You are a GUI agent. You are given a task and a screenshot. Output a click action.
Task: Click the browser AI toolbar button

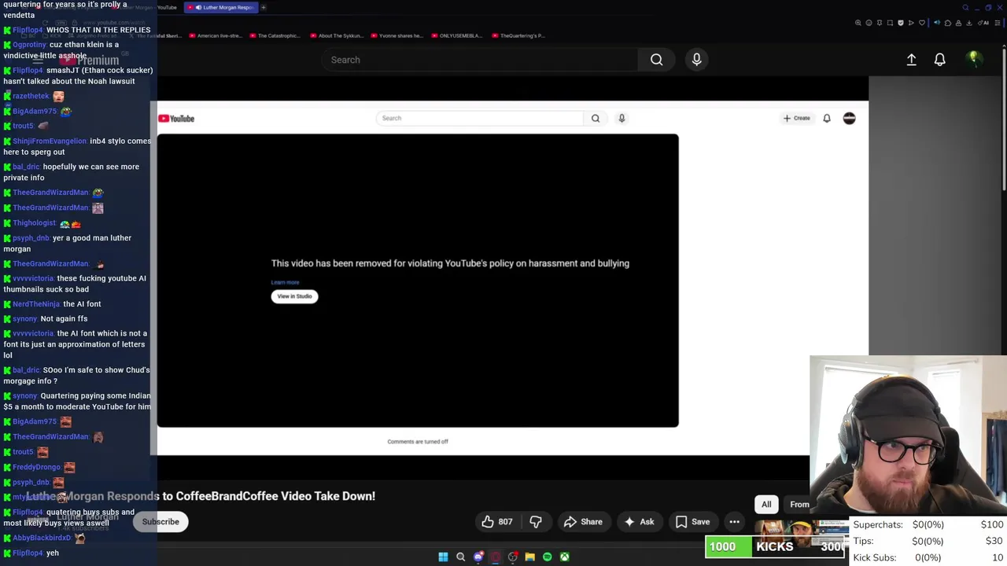pos(984,23)
